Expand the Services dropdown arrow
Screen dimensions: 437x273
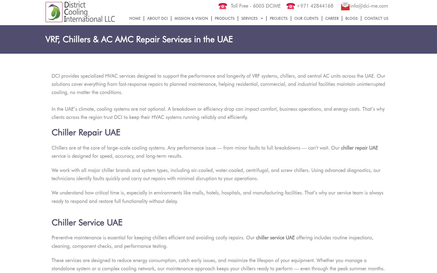(x=262, y=19)
